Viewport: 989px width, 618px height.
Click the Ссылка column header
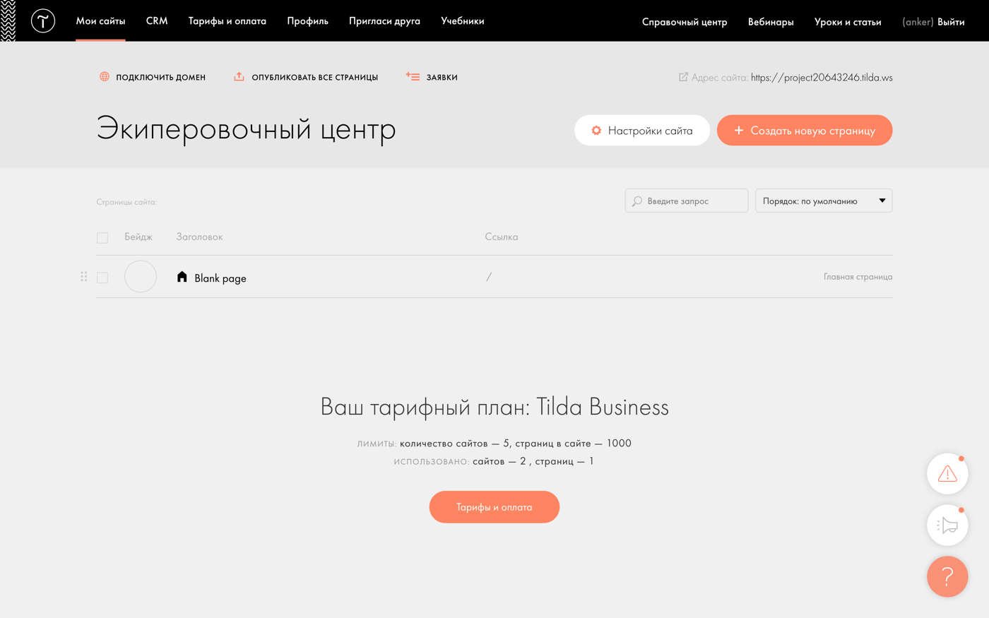pos(502,237)
